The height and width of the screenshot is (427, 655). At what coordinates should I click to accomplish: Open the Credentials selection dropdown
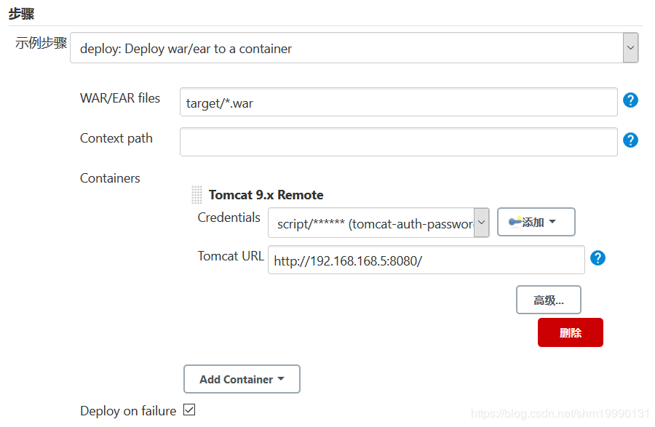(x=378, y=223)
